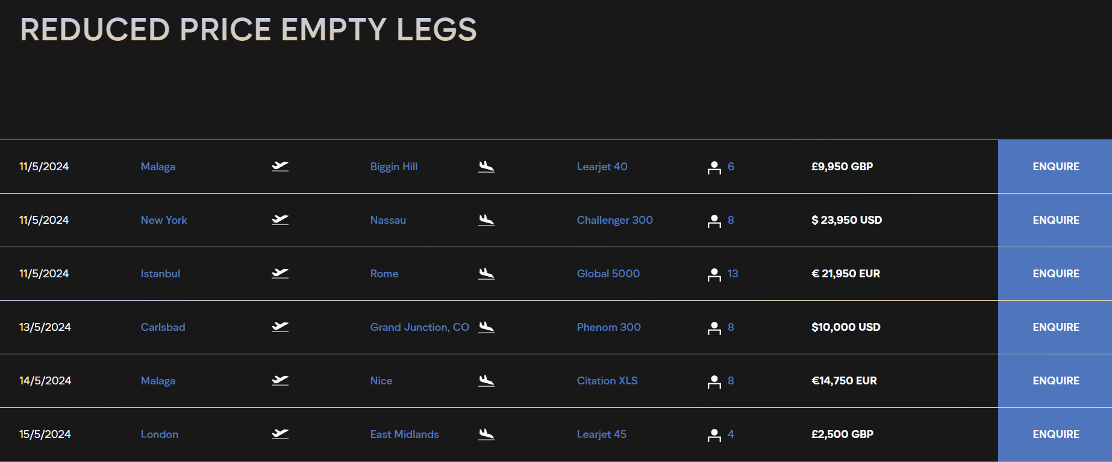This screenshot has height=462, width=1112.
Task: Click the takeoff icon in the Istanbul row
Action: pos(280,274)
